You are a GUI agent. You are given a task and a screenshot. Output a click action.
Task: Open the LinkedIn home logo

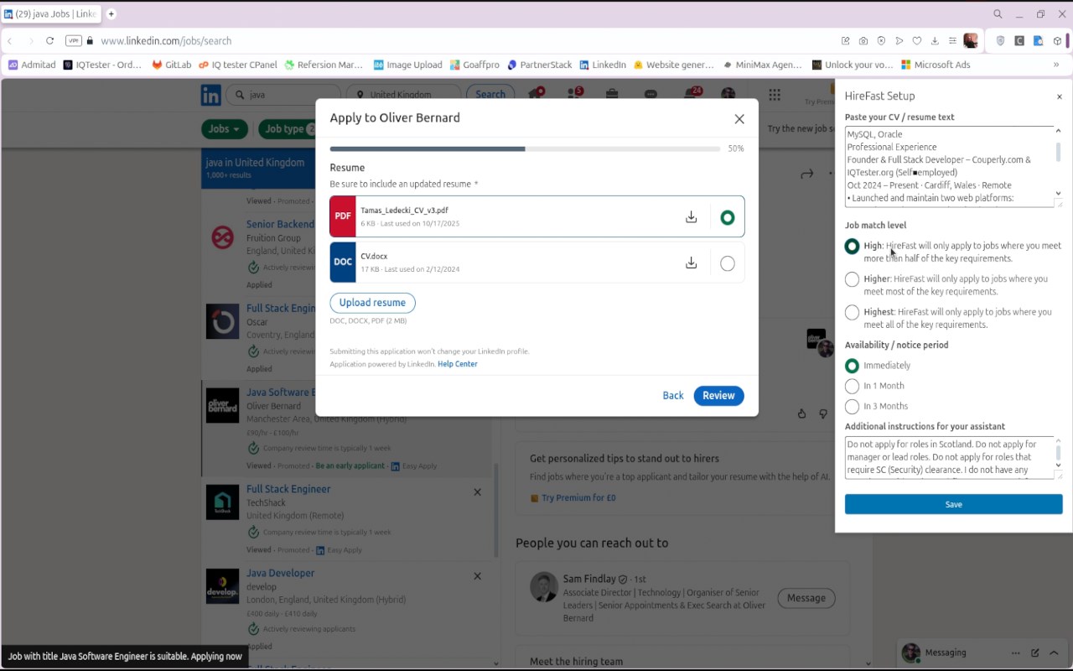point(210,95)
